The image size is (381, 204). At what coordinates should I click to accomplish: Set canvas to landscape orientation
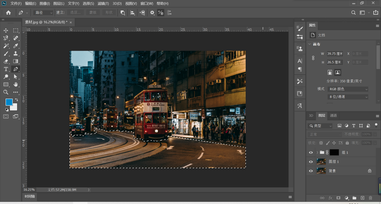tap(338, 72)
